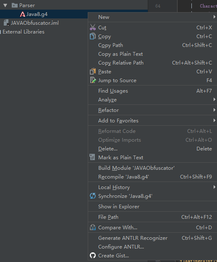
Task: Collapse the Parser folder tree arrow
Action: pyautogui.click(x=5, y=5)
